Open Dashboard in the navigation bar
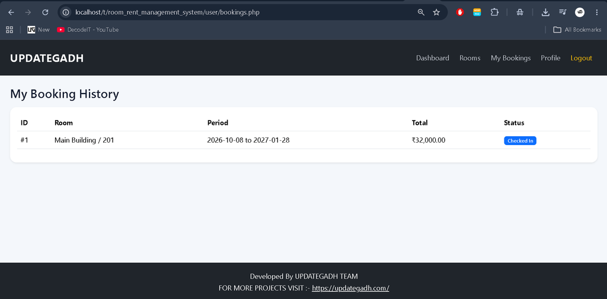607x299 pixels. (432, 58)
